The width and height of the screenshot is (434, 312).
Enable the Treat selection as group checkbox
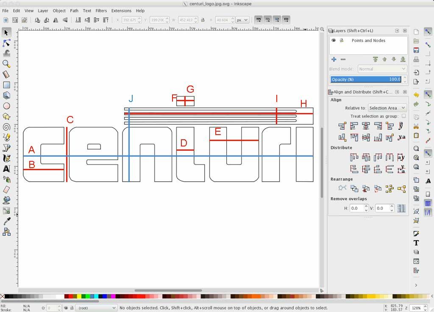(403, 116)
